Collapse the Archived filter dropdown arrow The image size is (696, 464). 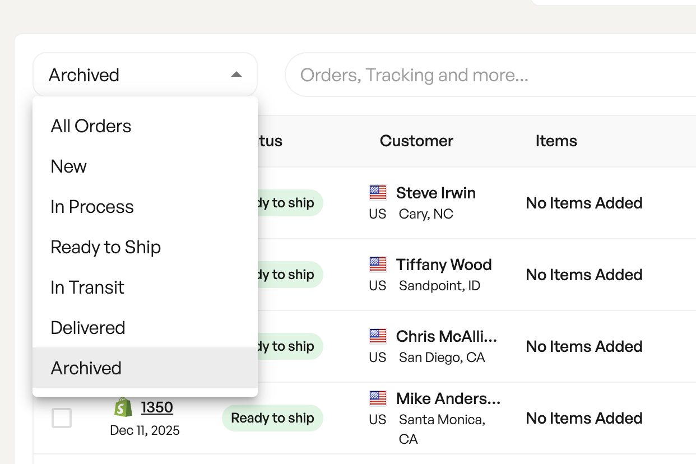point(236,75)
